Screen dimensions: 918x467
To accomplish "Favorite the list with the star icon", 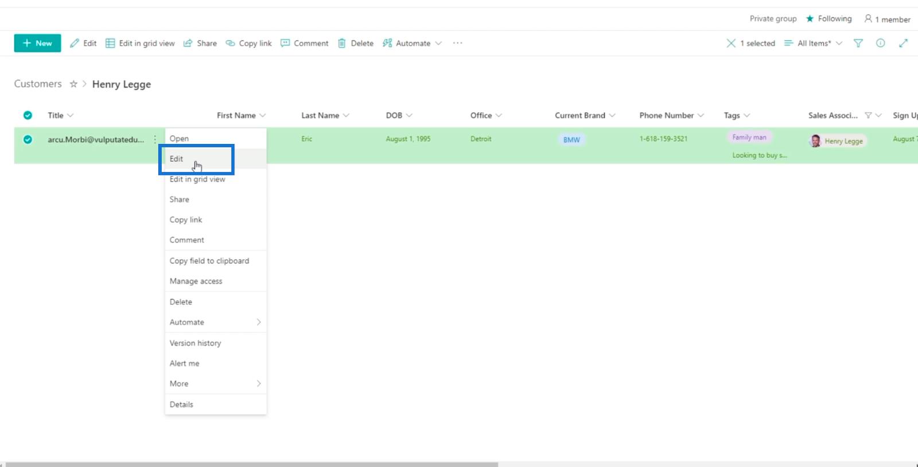I will point(73,84).
